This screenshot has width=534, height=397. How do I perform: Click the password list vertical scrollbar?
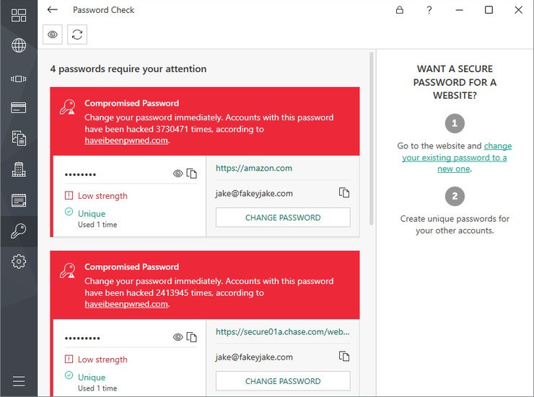point(371,138)
